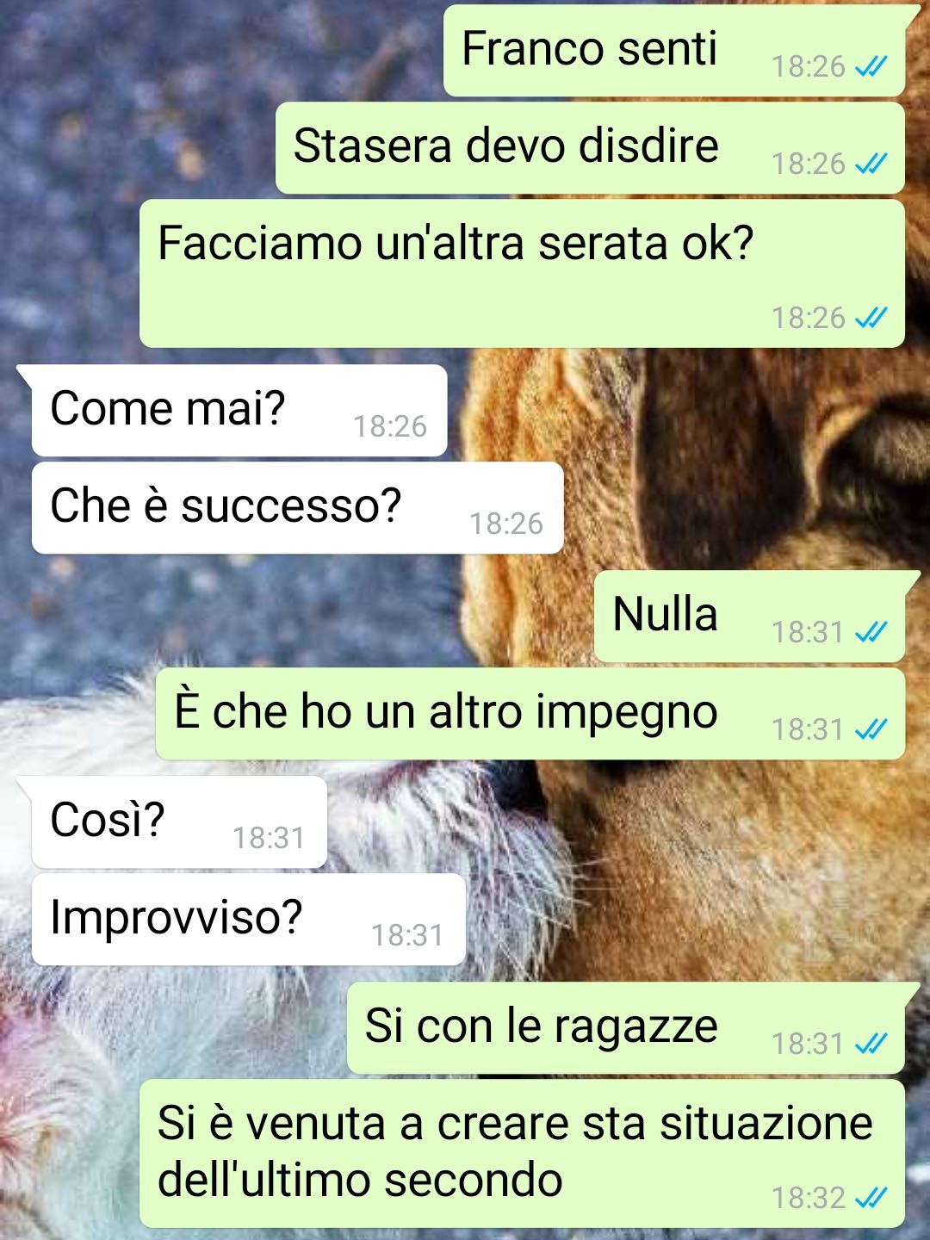Select the received 'Così?' bubble
930x1240 pixels.
tap(179, 822)
